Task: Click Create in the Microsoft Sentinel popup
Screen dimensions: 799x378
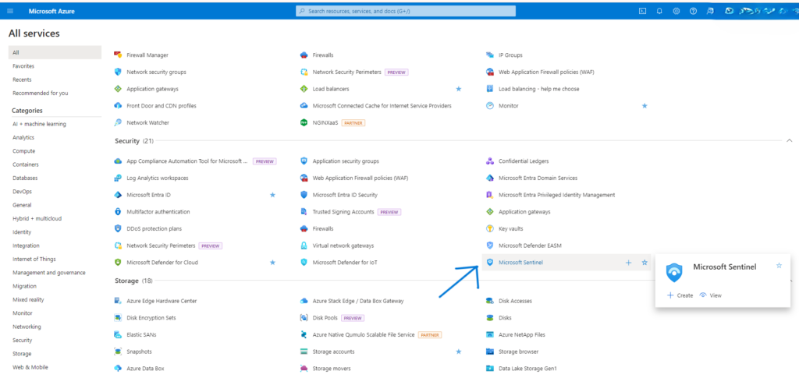Action: coord(680,295)
